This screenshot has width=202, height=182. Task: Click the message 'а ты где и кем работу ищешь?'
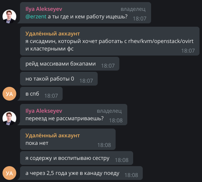pos(88,17)
